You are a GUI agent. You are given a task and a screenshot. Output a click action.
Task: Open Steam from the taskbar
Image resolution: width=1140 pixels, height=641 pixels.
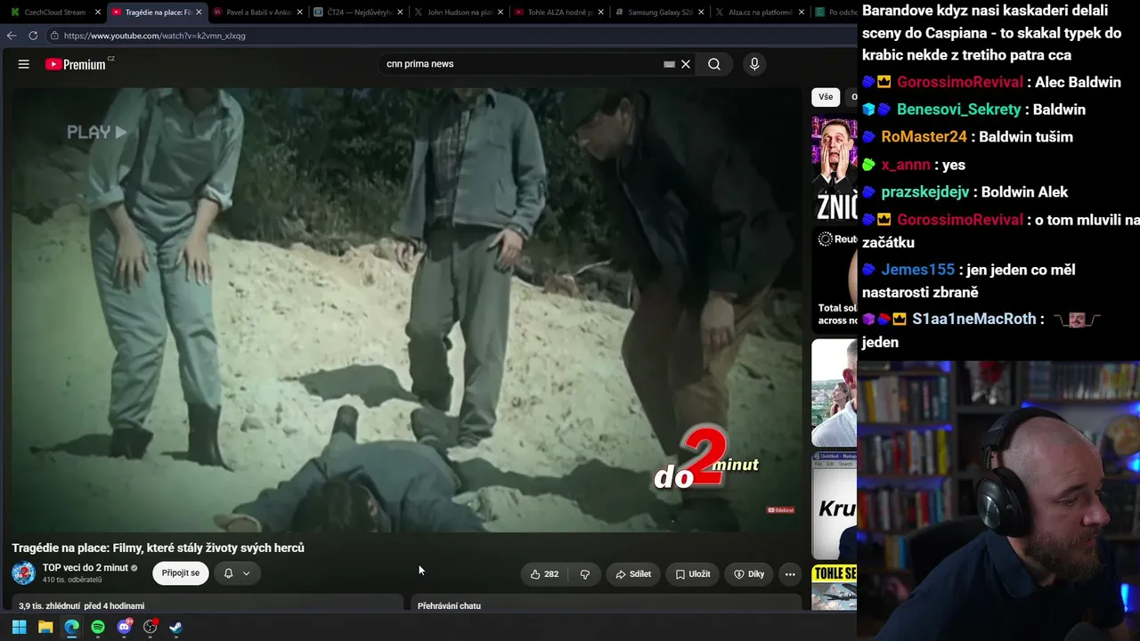click(176, 627)
